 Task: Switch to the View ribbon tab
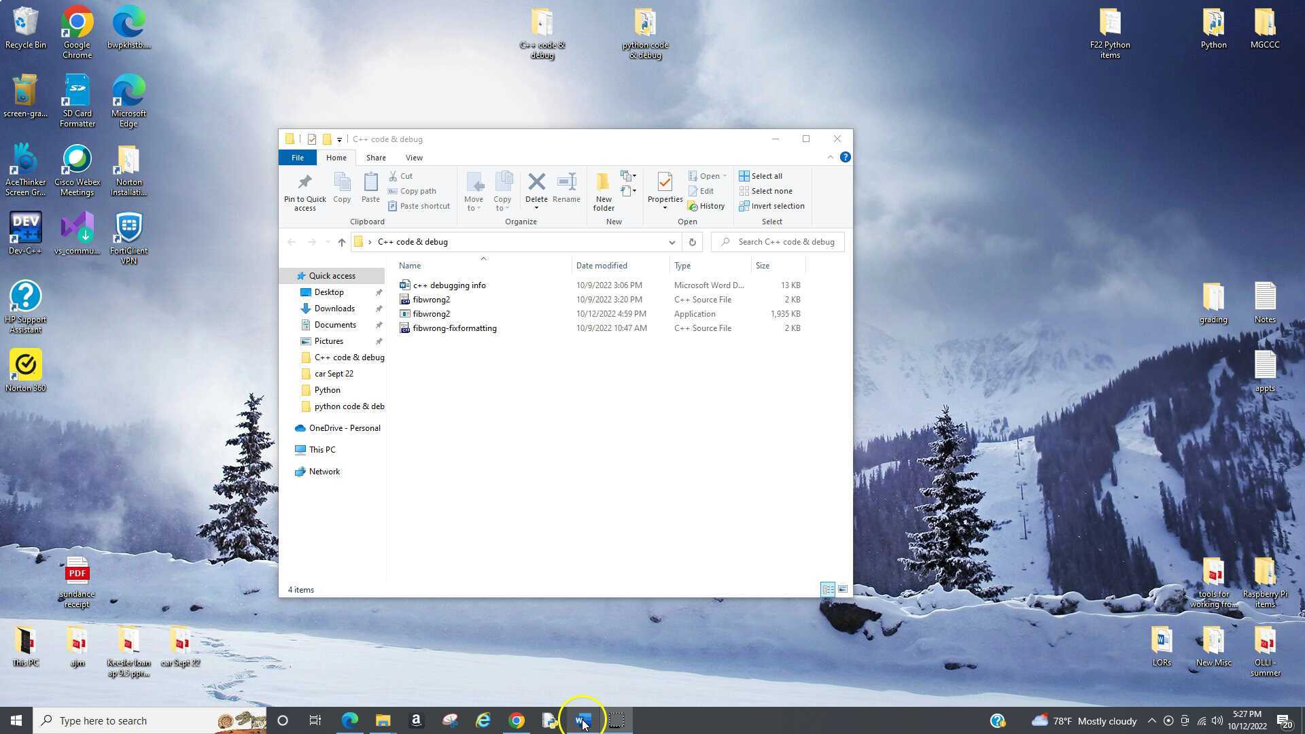click(x=414, y=157)
